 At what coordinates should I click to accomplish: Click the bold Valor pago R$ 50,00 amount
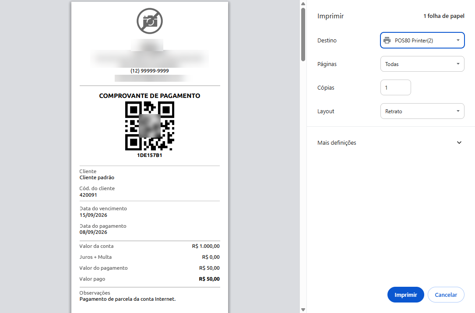[209, 279]
